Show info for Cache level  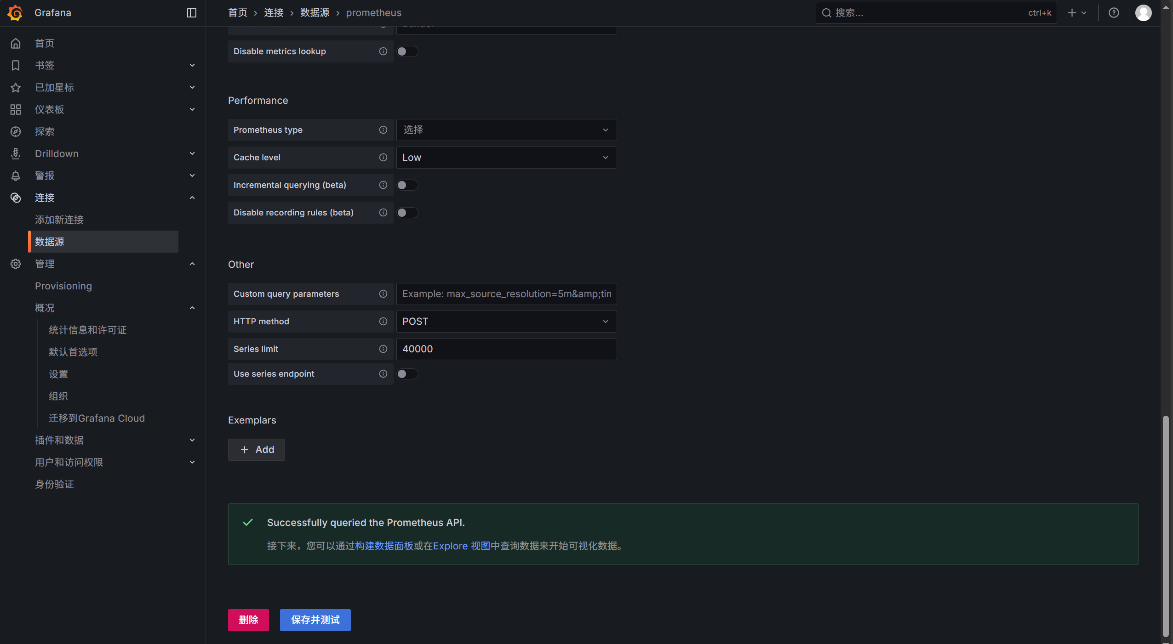pyautogui.click(x=383, y=158)
